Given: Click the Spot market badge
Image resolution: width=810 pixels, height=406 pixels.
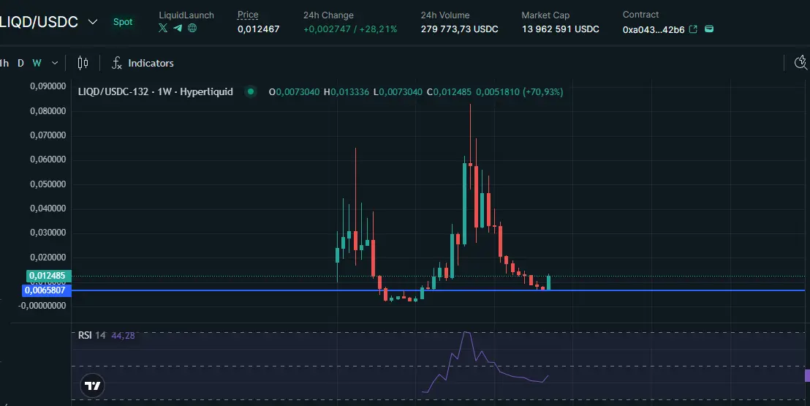Looking at the screenshot, I should click(x=123, y=22).
